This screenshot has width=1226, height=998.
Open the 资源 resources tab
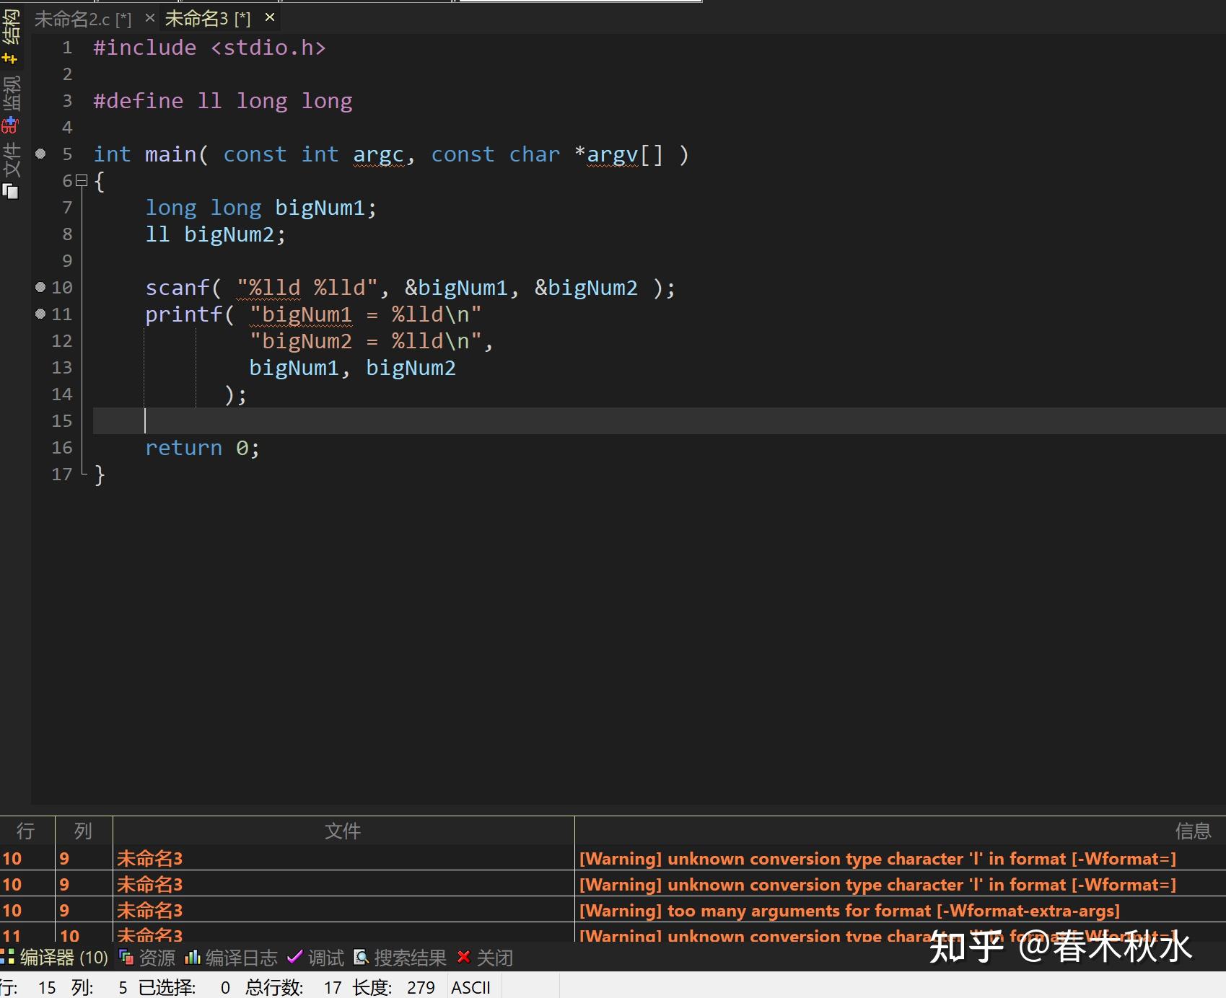tap(147, 958)
